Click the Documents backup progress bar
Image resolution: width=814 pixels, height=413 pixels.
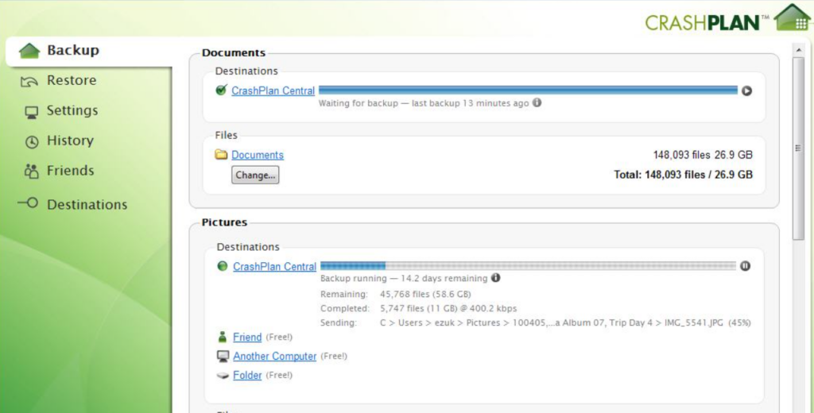pos(528,91)
